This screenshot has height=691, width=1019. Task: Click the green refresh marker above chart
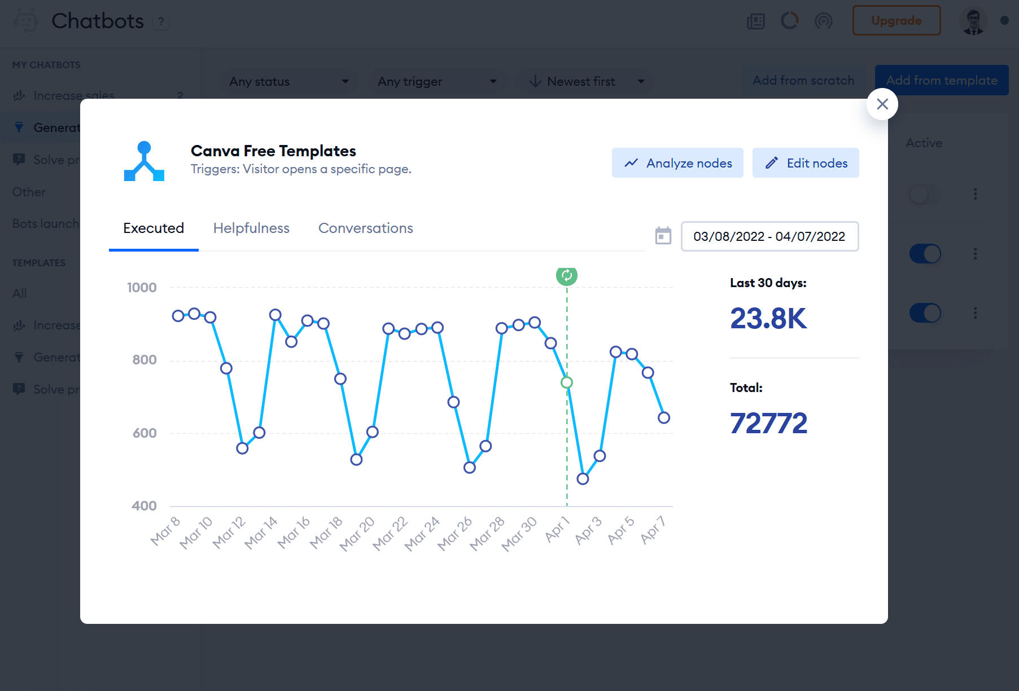click(x=567, y=275)
